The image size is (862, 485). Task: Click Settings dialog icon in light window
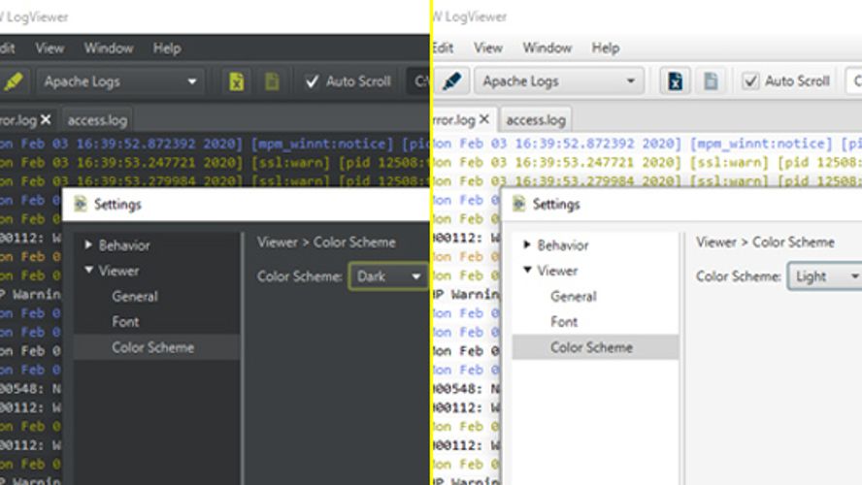(x=519, y=205)
